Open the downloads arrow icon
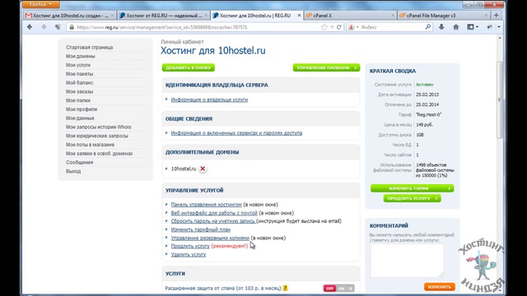This screenshot has height=296, width=527. [x=441, y=27]
